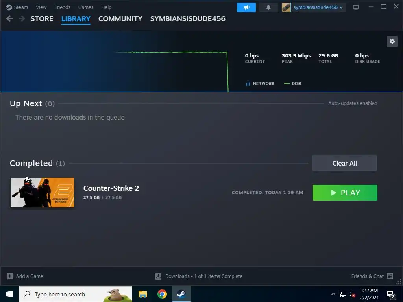Click the Steam taskbar icon

coord(181,294)
